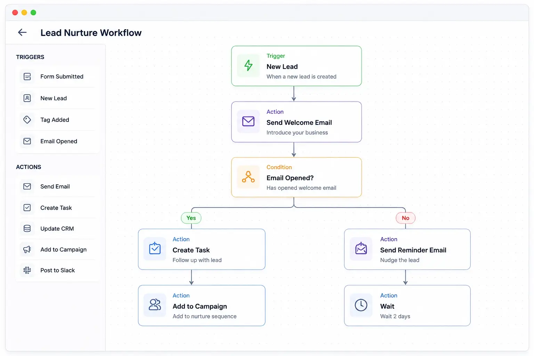This screenshot has height=356, width=534.
Task: Select the New Lead trigger node title
Action: [x=282, y=66]
